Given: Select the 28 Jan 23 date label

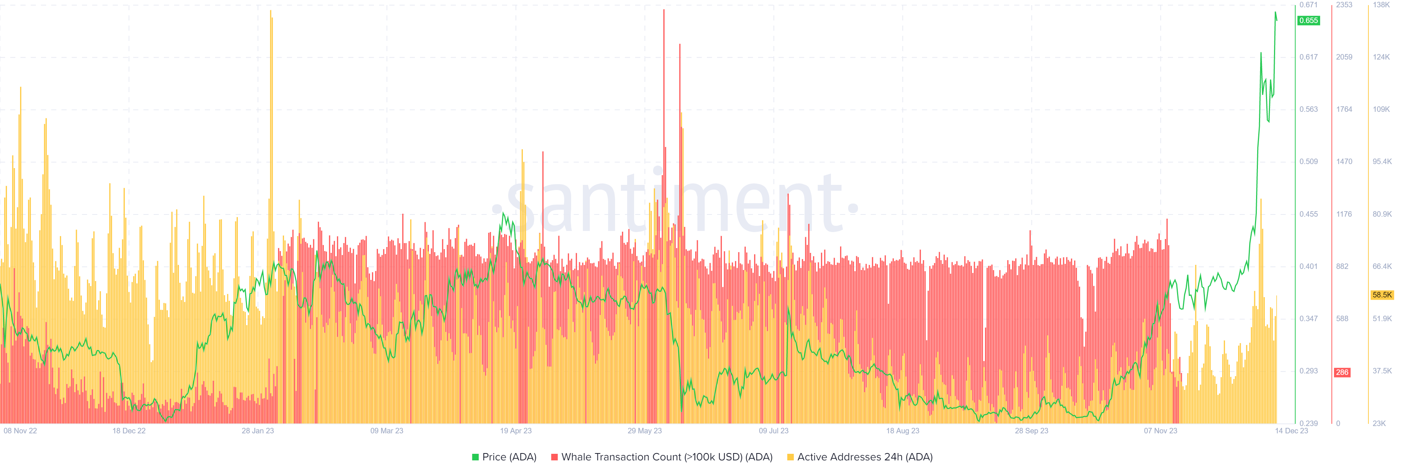Looking at the screenshot, I should (x=258, y=431).
